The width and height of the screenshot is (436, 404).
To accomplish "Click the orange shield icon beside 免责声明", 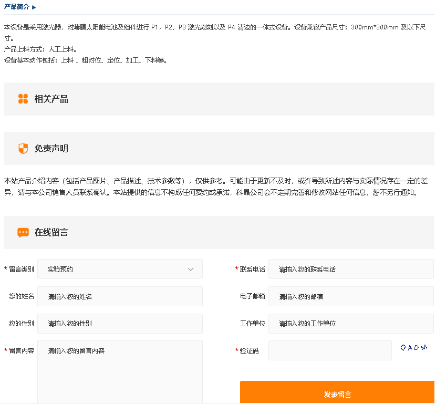I will (x=23, y=149).
